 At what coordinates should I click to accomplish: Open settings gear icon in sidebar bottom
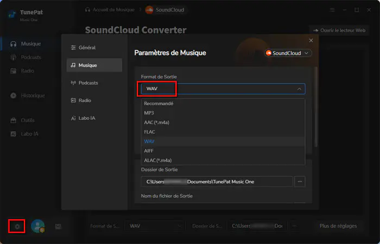click(x=17, y=227)
